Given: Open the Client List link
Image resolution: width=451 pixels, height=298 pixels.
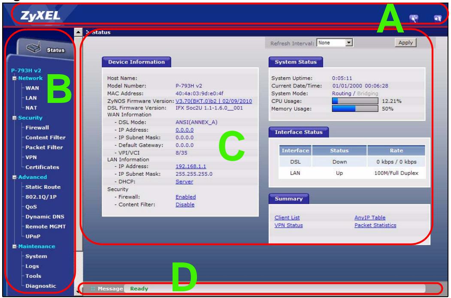Looking at the screenshot, I should point(287,218).
